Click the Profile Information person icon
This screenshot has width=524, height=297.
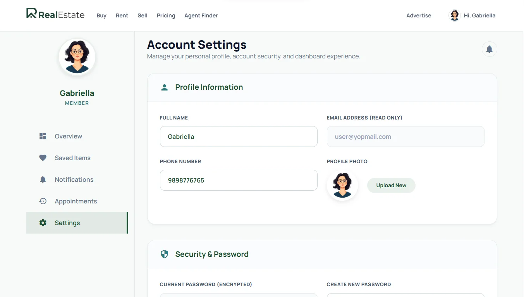(x=165, y=87)
